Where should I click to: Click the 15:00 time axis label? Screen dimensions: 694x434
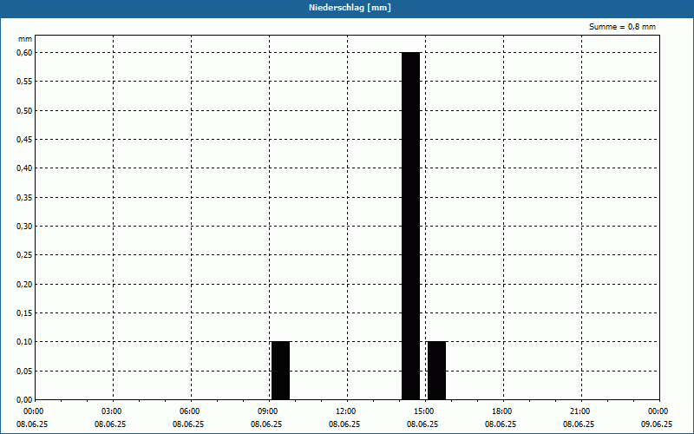pos(423,411)
